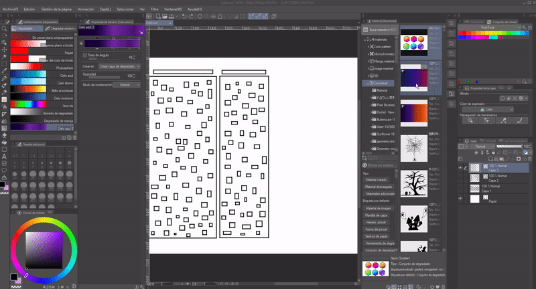Click the spider web material thumbnail
Screen dimensions: 536x289
coord(414,145)
